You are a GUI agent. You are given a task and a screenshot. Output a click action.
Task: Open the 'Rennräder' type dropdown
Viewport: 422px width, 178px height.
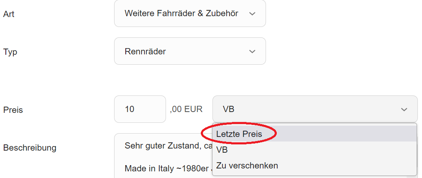190,51
